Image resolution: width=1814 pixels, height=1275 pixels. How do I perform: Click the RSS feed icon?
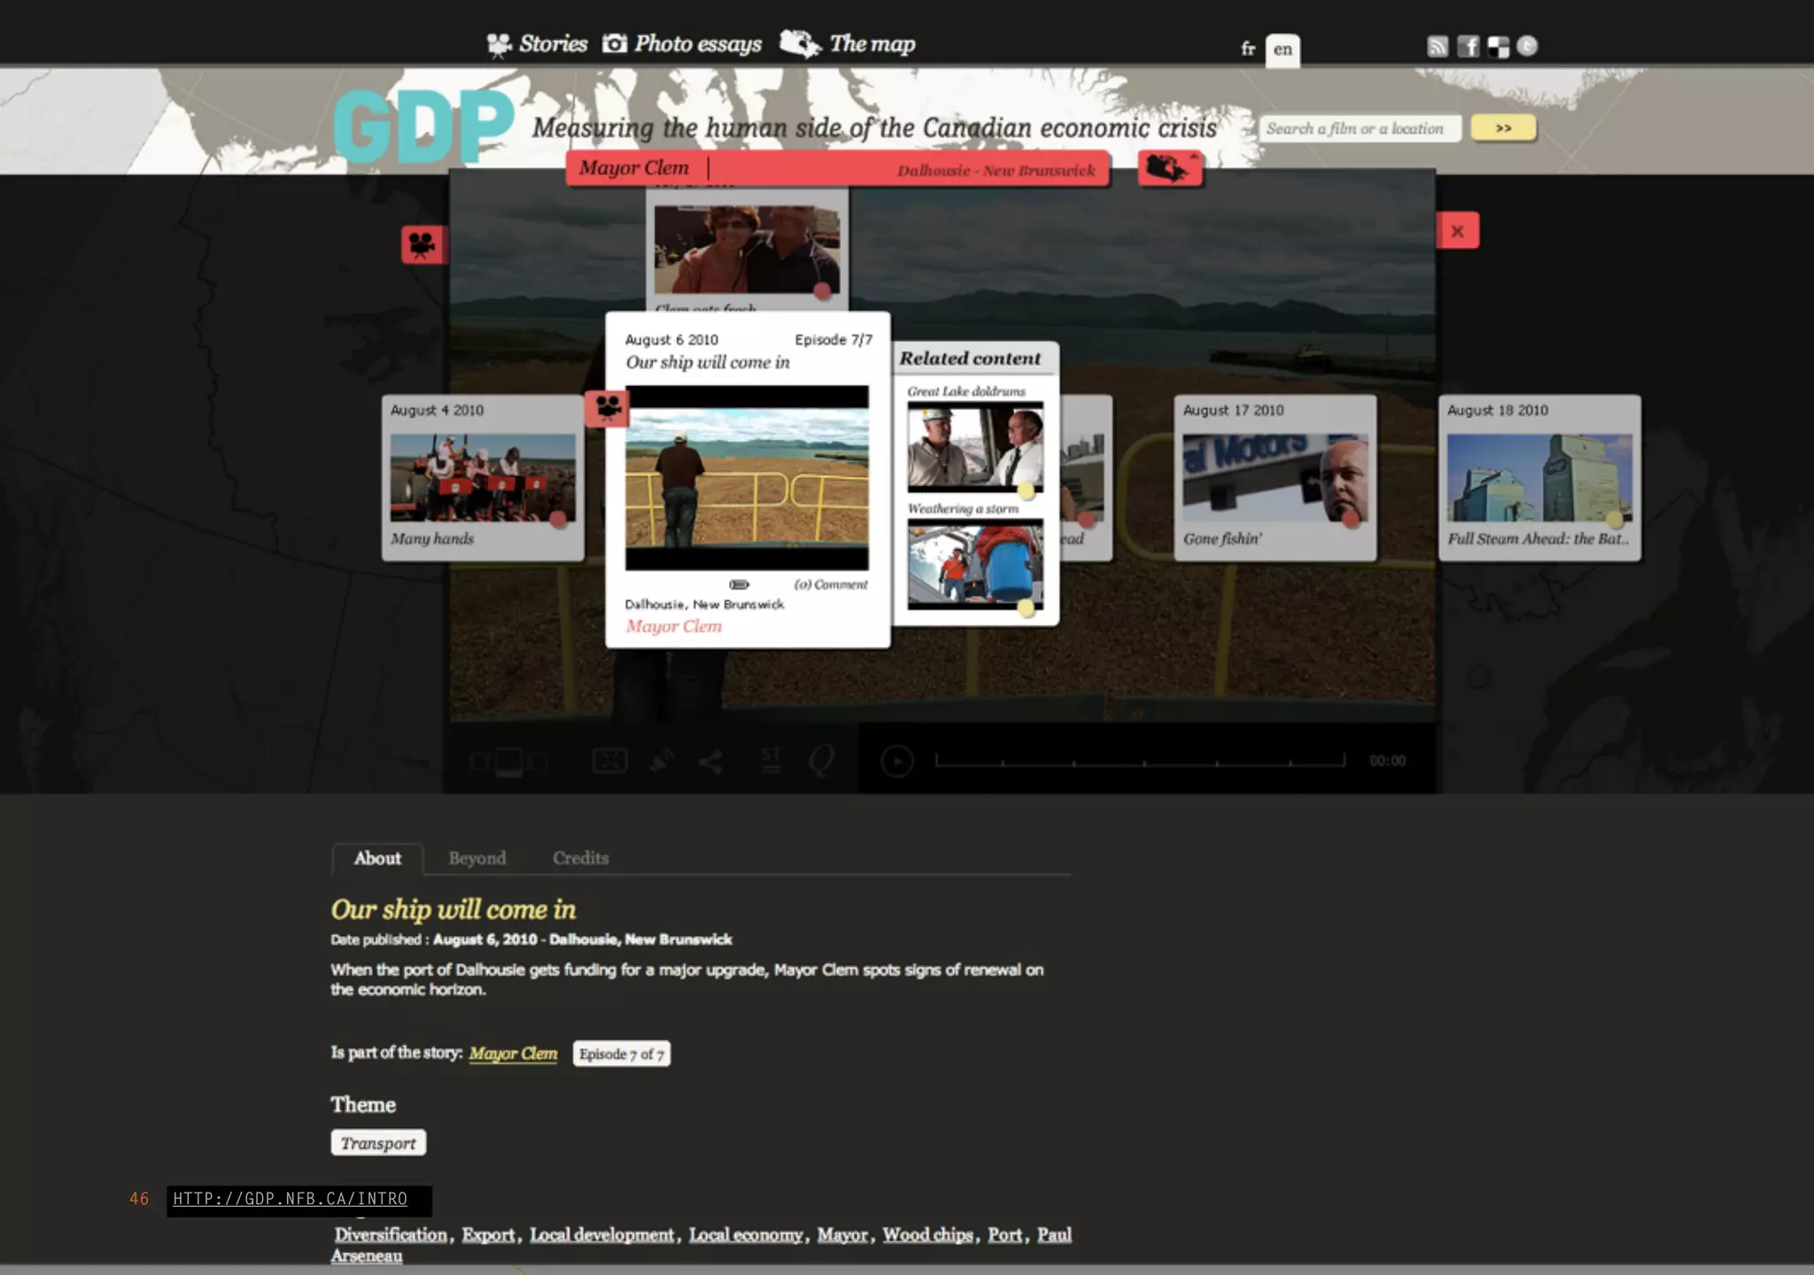point(1438,47)
